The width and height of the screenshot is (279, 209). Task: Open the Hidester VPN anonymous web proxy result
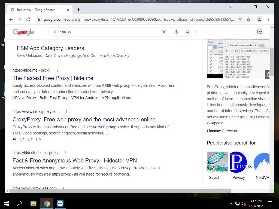(75, 161)
